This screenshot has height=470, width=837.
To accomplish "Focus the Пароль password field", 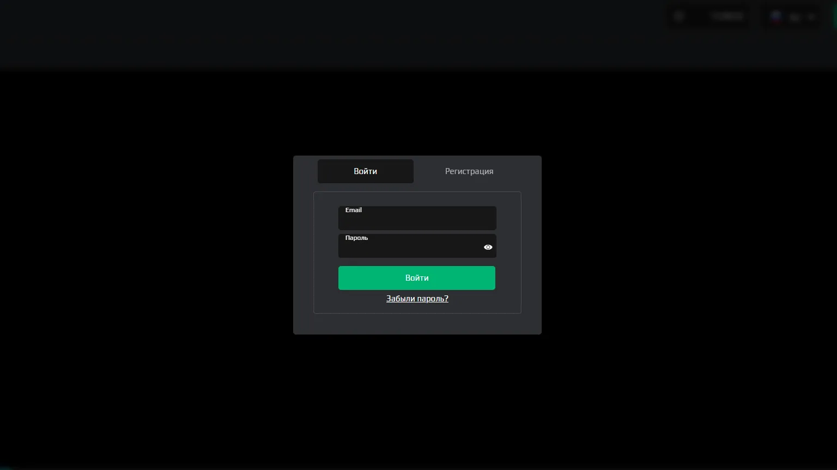I will point(417,246).
